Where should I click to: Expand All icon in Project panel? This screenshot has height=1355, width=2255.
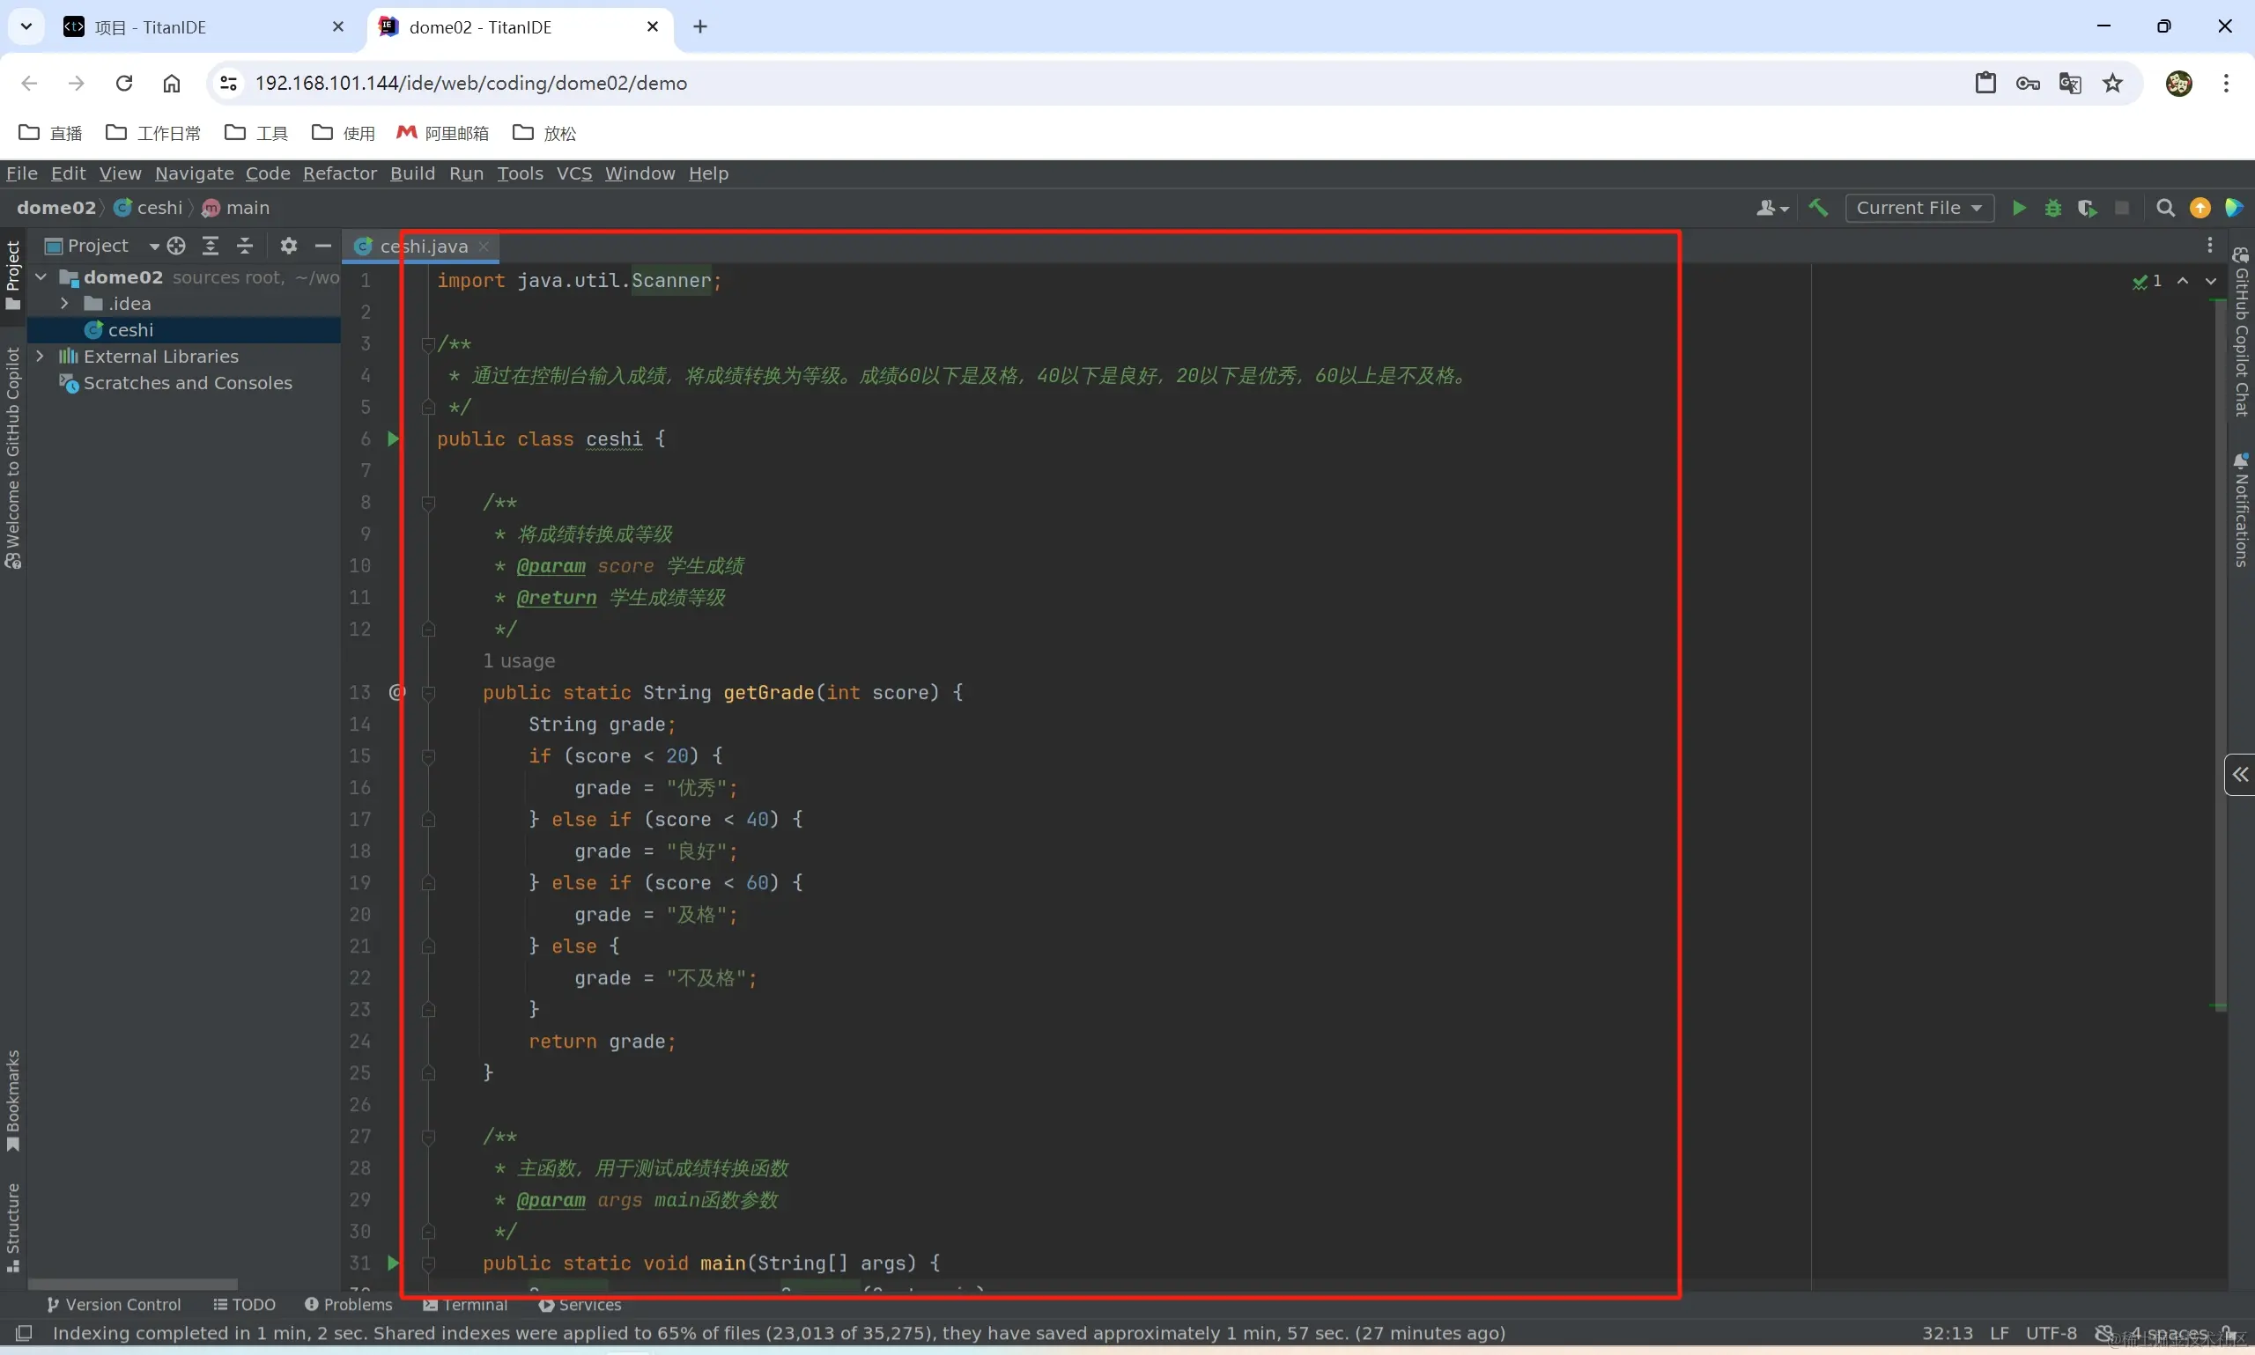[211, 246]
